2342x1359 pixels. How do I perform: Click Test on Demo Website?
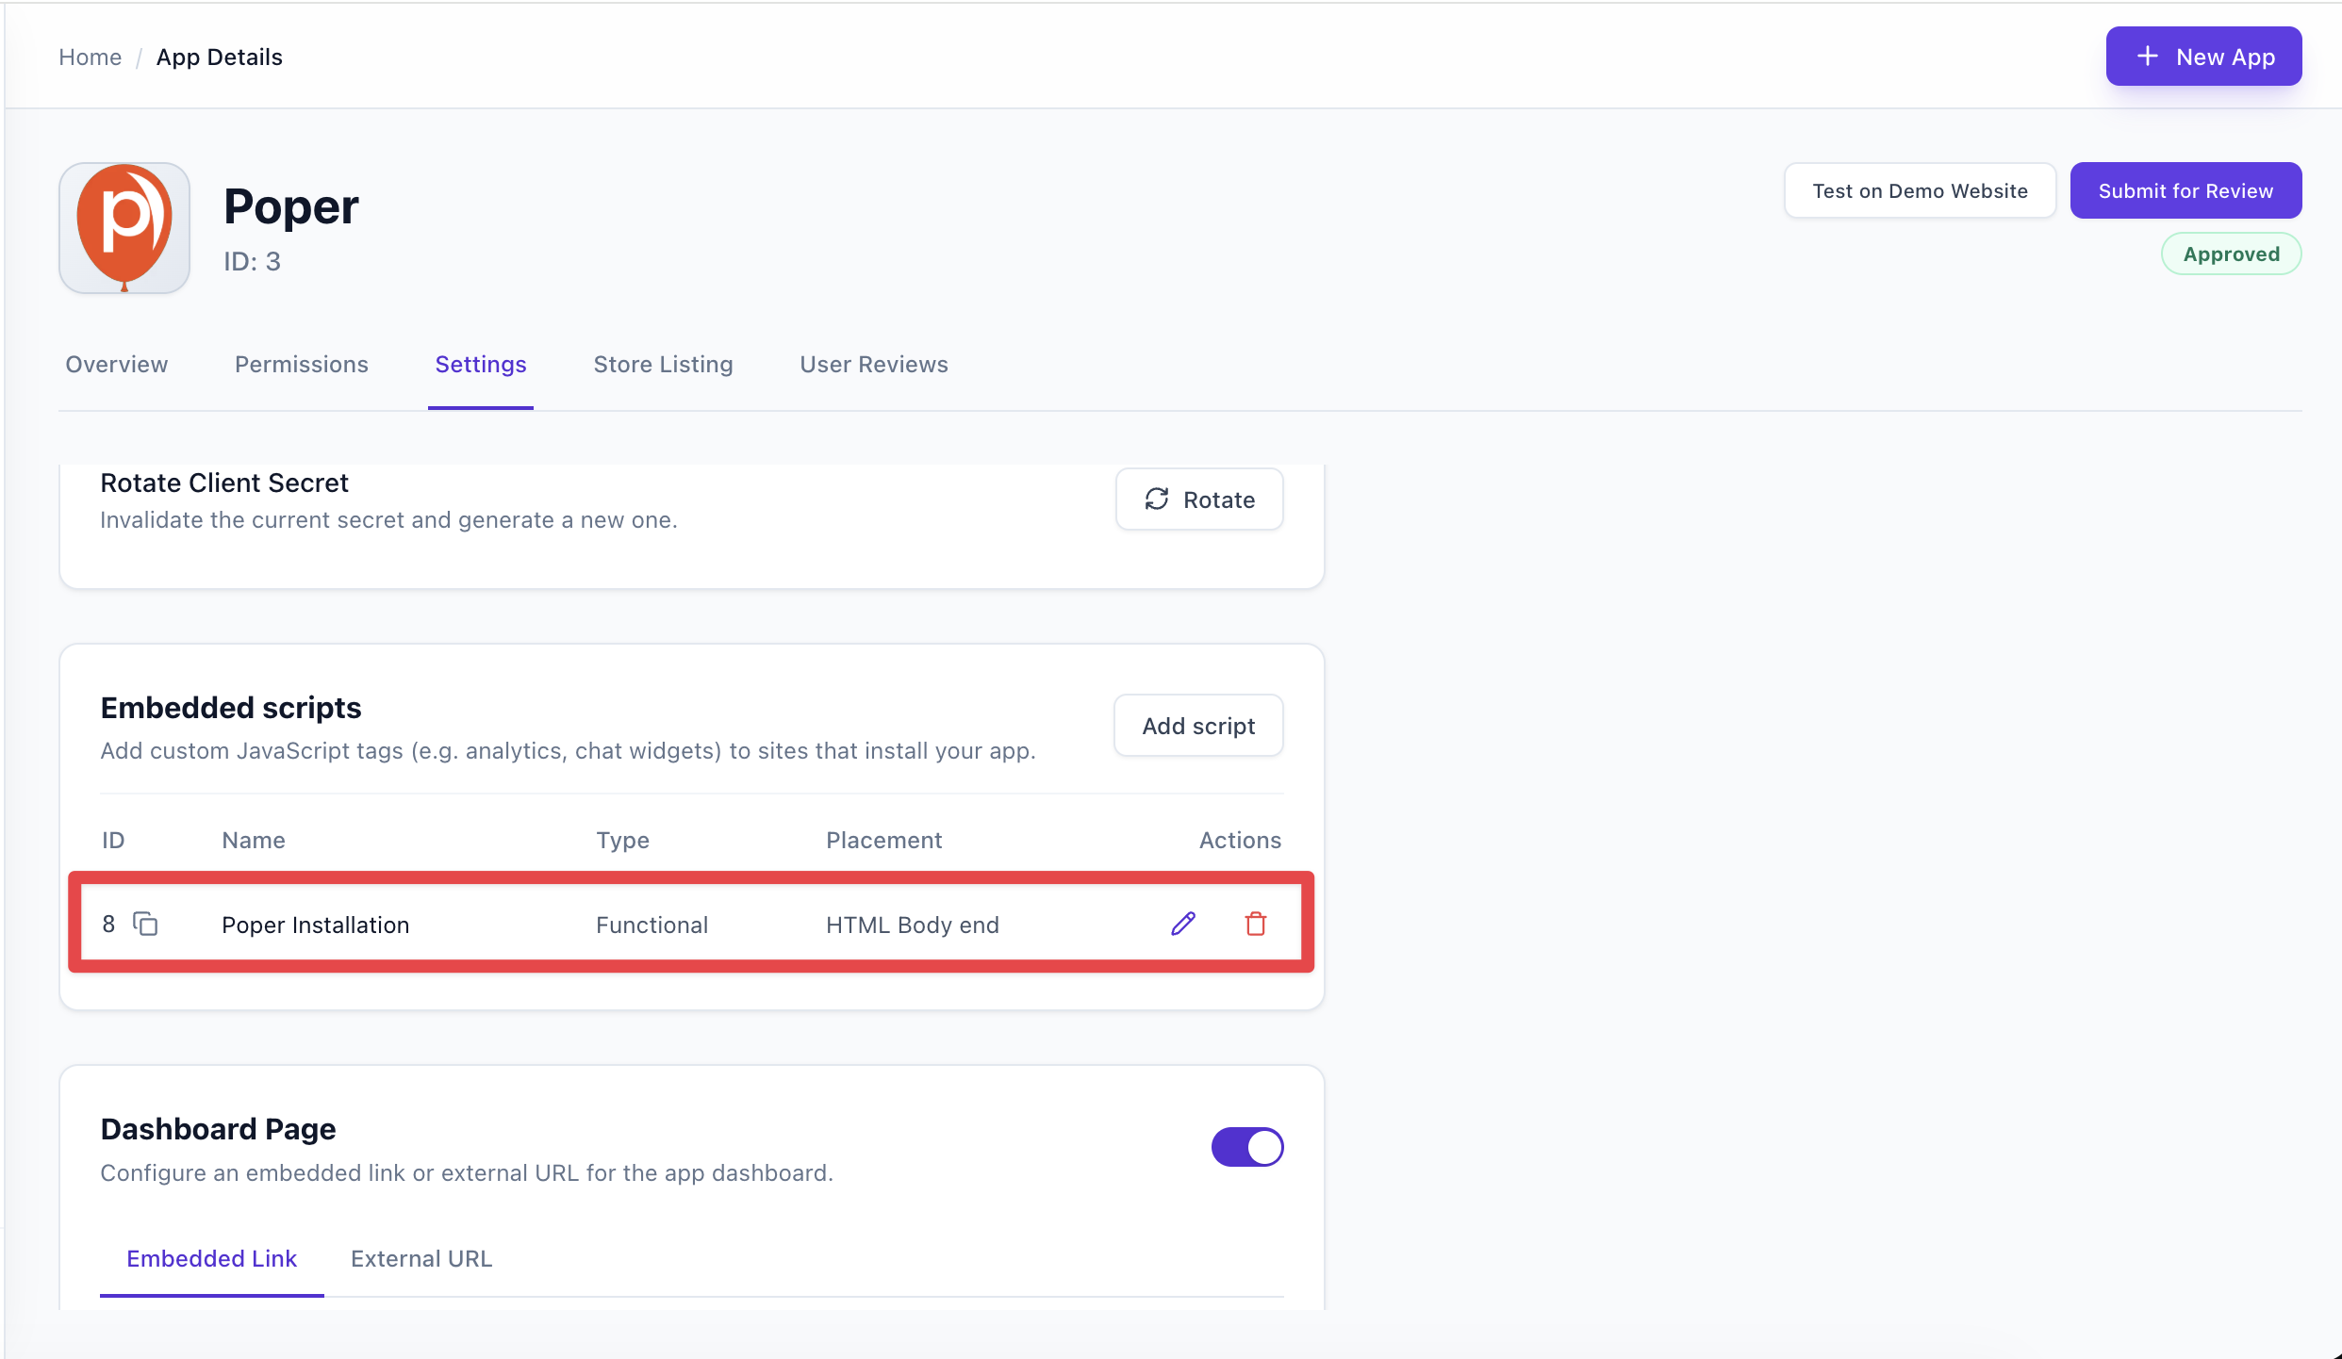tap(1921, 190)
